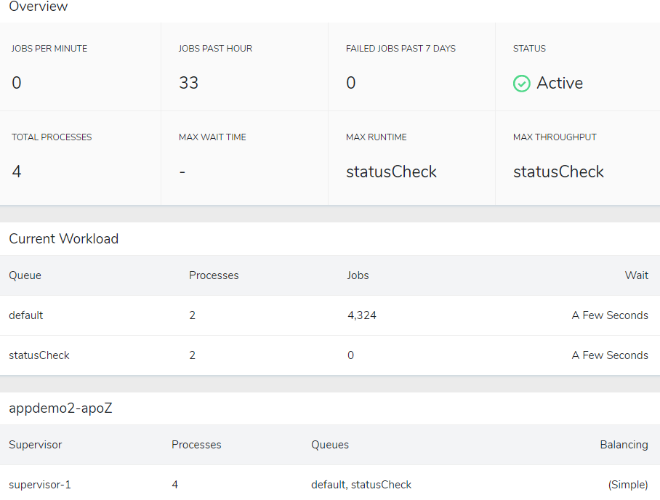Click the Overview section heading

coord(38,7)
